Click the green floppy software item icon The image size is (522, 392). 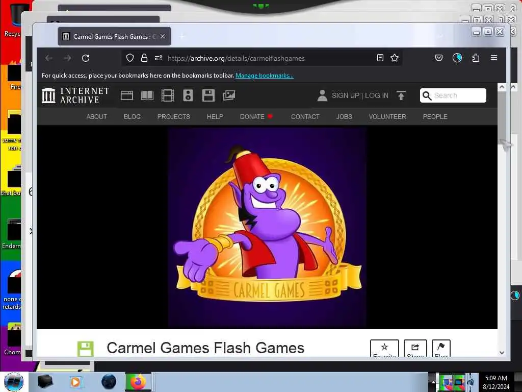tap(86, 349)
